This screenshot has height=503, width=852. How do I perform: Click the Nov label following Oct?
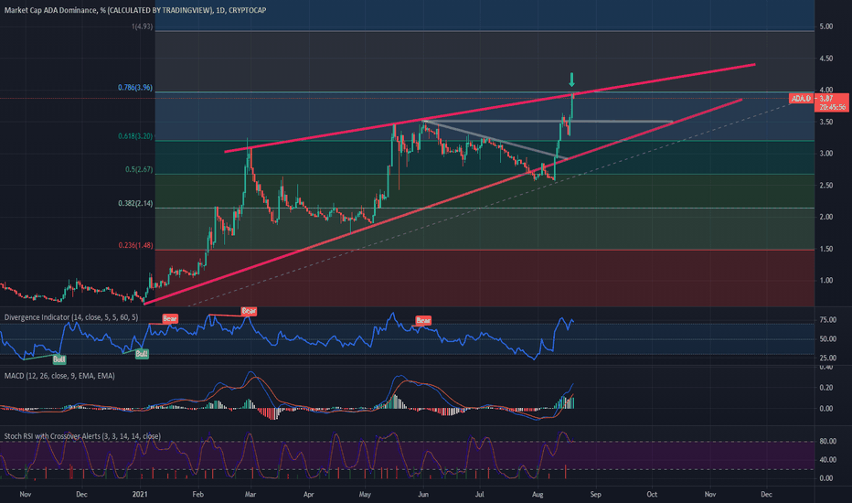point(710,494)
